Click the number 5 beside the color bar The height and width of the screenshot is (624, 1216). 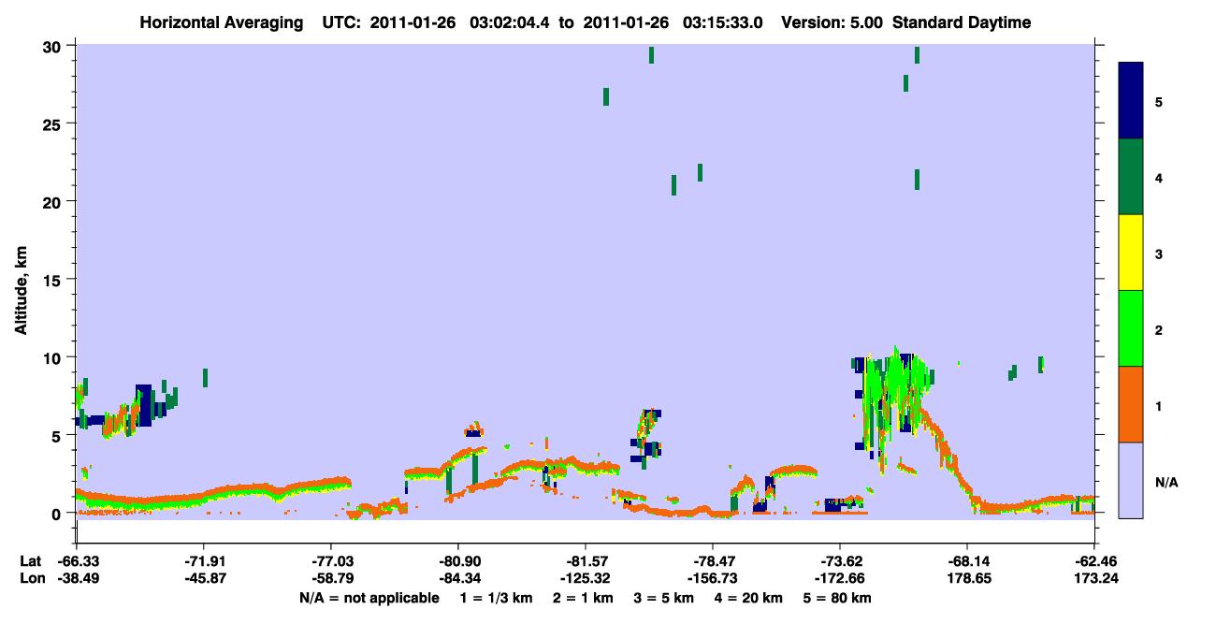[x=1160, y=102]
